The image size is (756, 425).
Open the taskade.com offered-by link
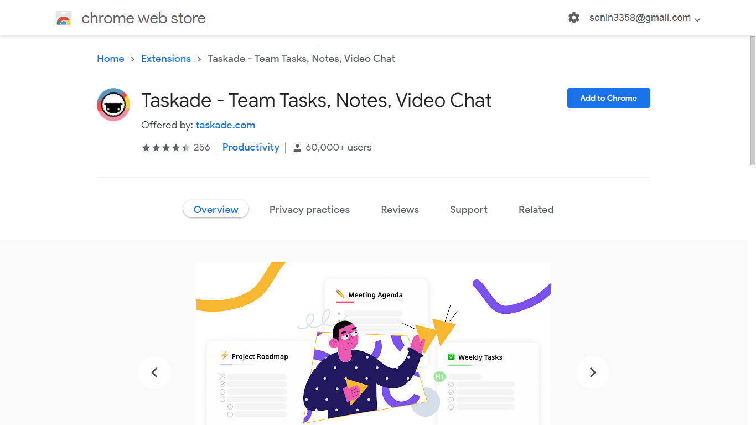[x=225, y=125]
